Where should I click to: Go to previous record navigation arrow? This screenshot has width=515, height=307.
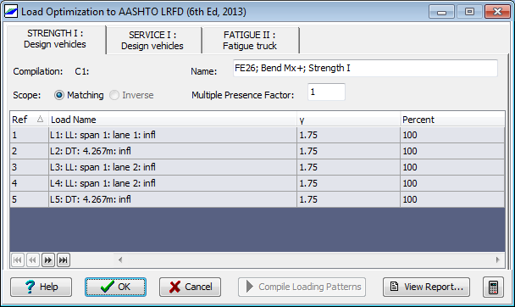[x=33, y=260]
